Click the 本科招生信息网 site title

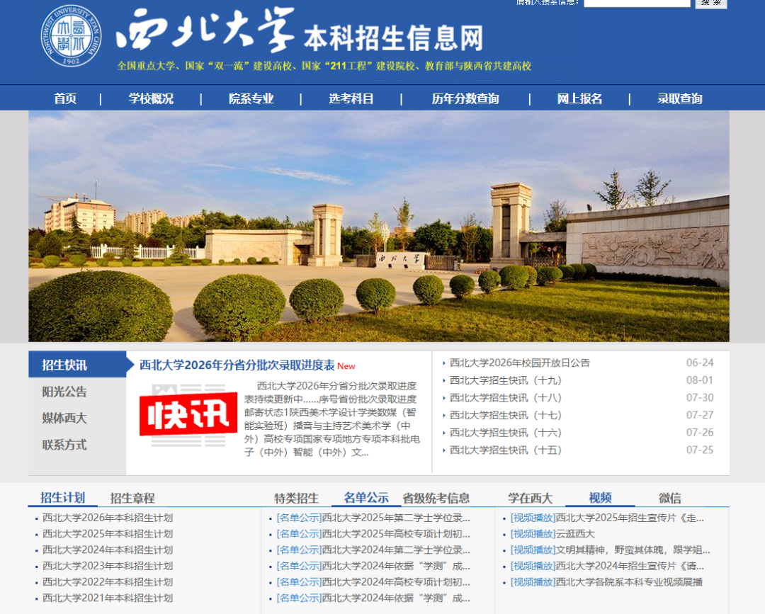coord(393,38)
